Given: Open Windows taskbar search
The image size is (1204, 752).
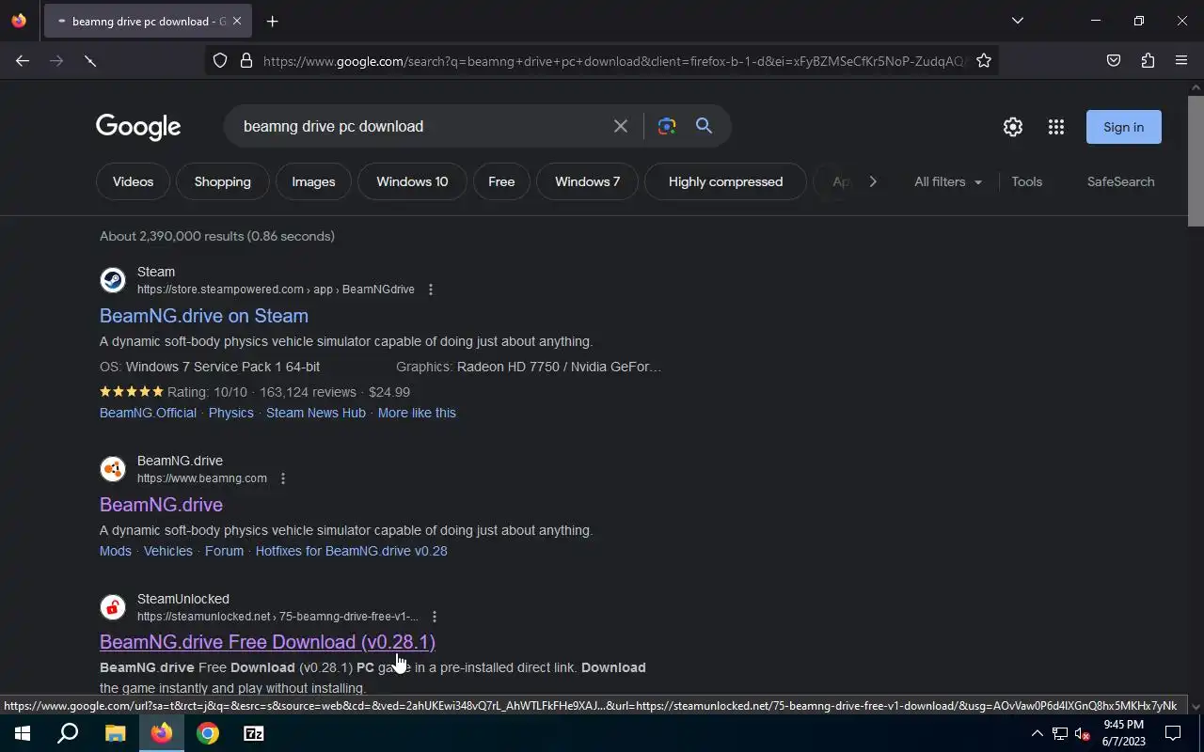Looking at the screenshot, I should (68, 733).
